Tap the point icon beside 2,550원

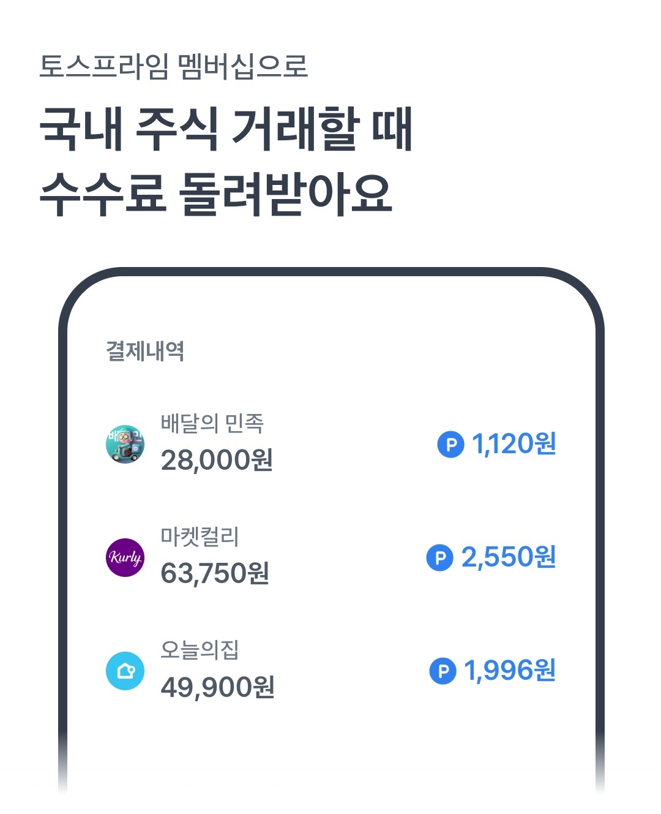click(x=439, y=557)
